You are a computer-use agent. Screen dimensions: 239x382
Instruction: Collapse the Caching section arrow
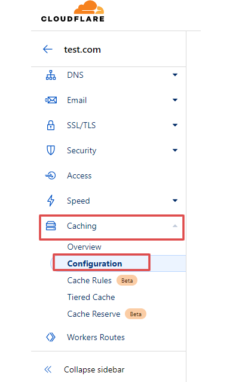[175, 226]
